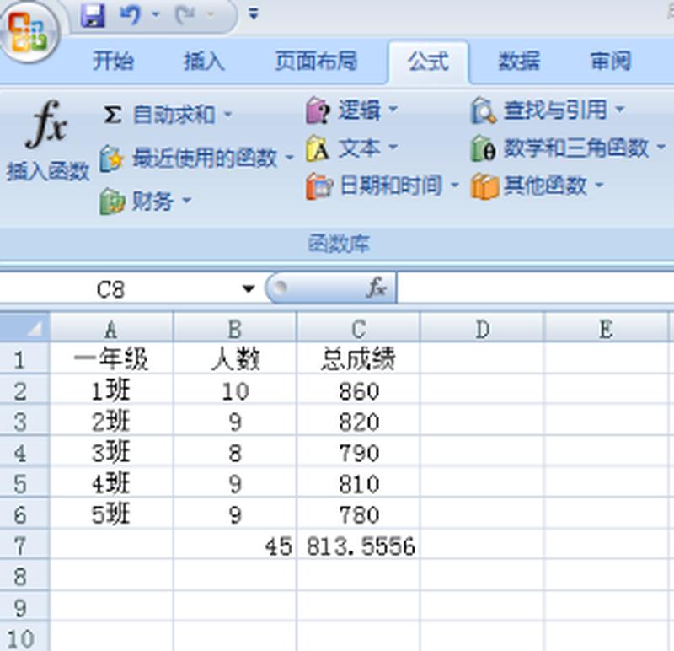The height and width of the screenshot is (651, 674).
Task: Click into the formula bar input
Action: (535, 288)
